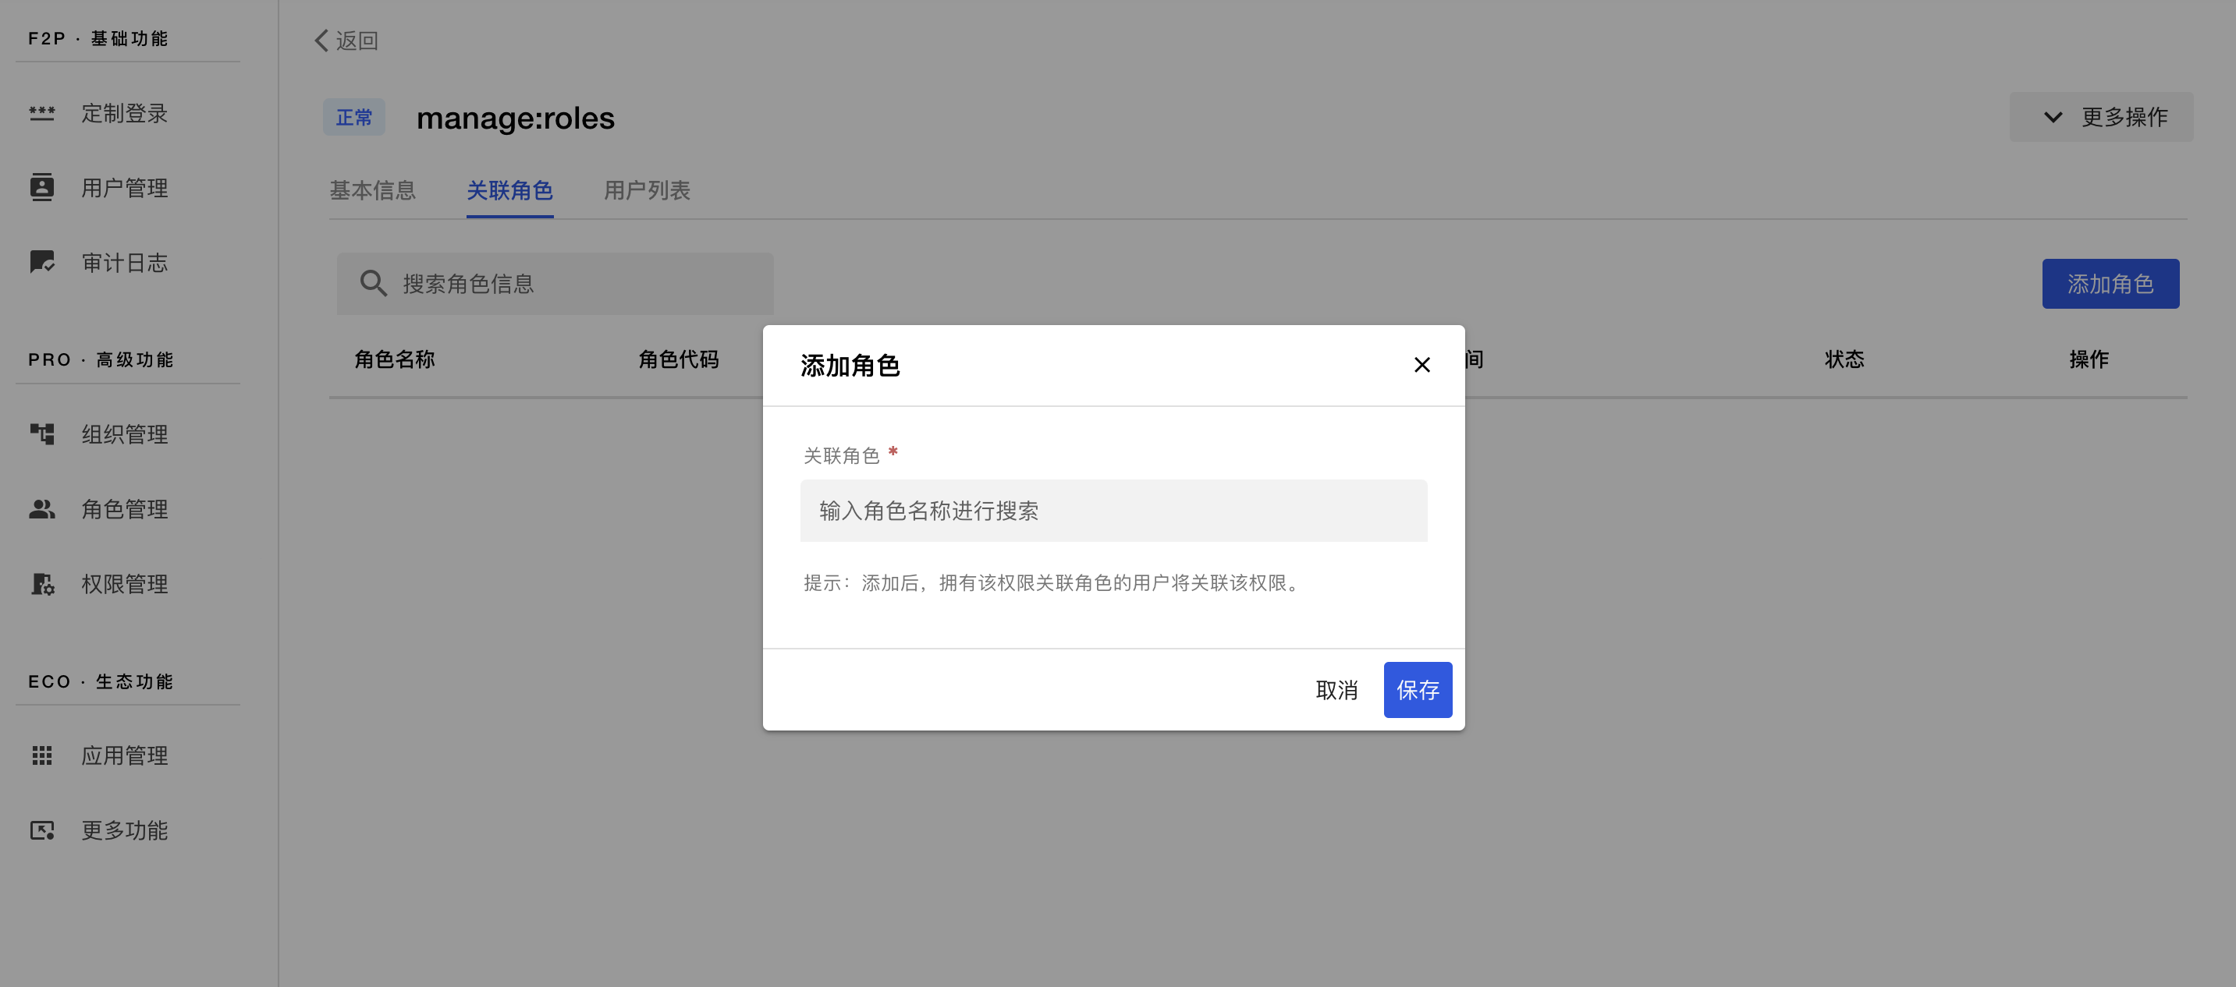
Task: Click the user management contact icon
Action: click(41, 187)
